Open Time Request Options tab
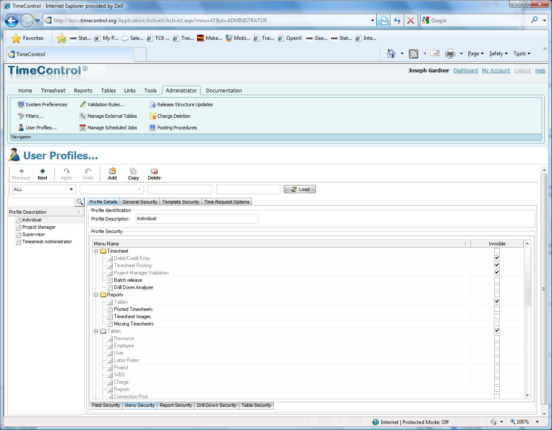 tap(227, 202)
